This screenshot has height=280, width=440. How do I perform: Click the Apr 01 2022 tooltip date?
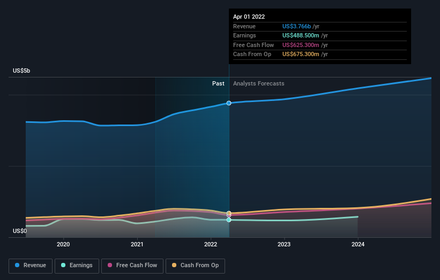(249, 17)
